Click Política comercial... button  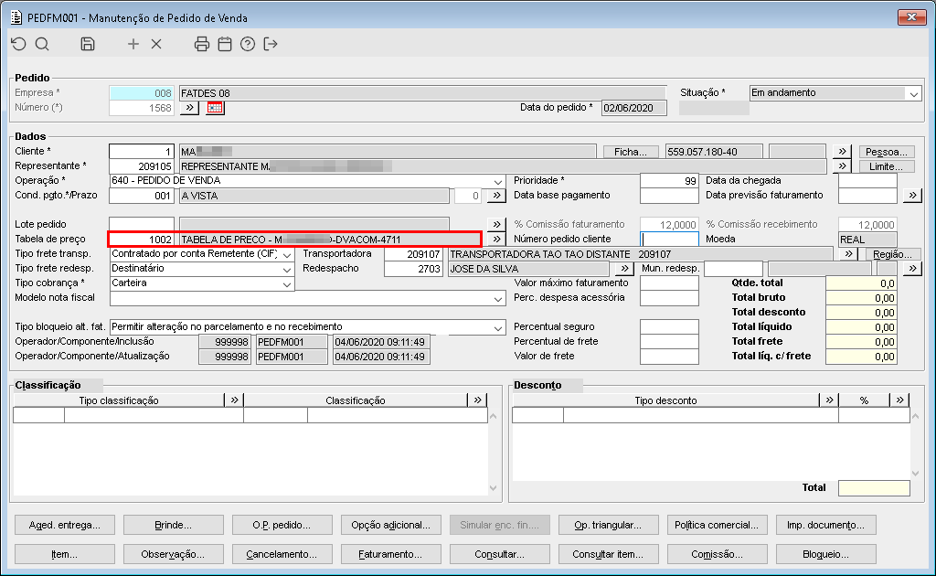[x=717, y=526]
